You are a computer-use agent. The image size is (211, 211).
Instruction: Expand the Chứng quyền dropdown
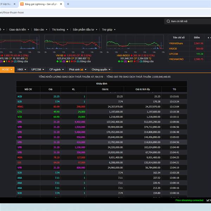[101, 70]
